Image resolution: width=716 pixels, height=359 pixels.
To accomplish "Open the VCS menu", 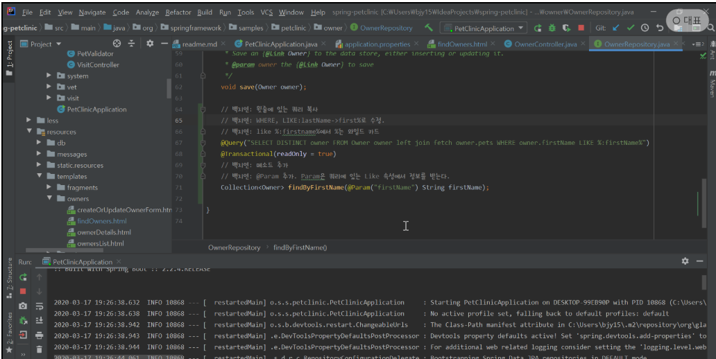I will (266, 12).
